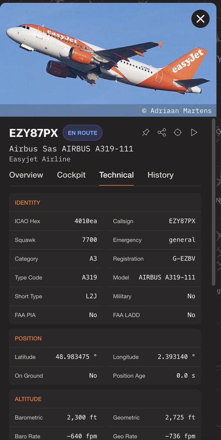Screen dimensions: 221x440
Task: Click the Latitude value 48.983475
Action: 76,357
